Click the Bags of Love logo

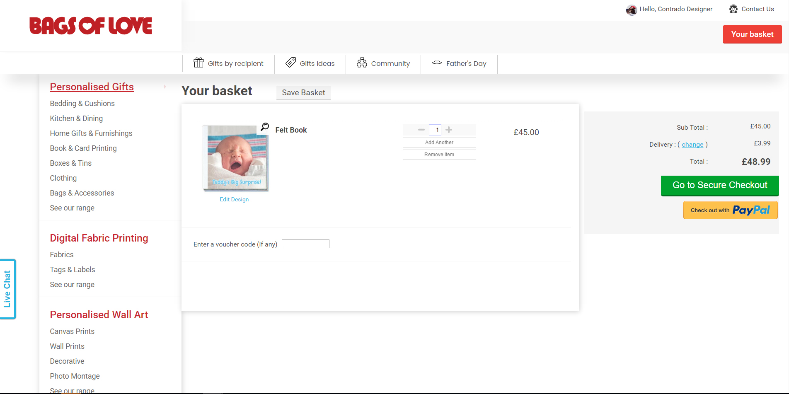91,26
